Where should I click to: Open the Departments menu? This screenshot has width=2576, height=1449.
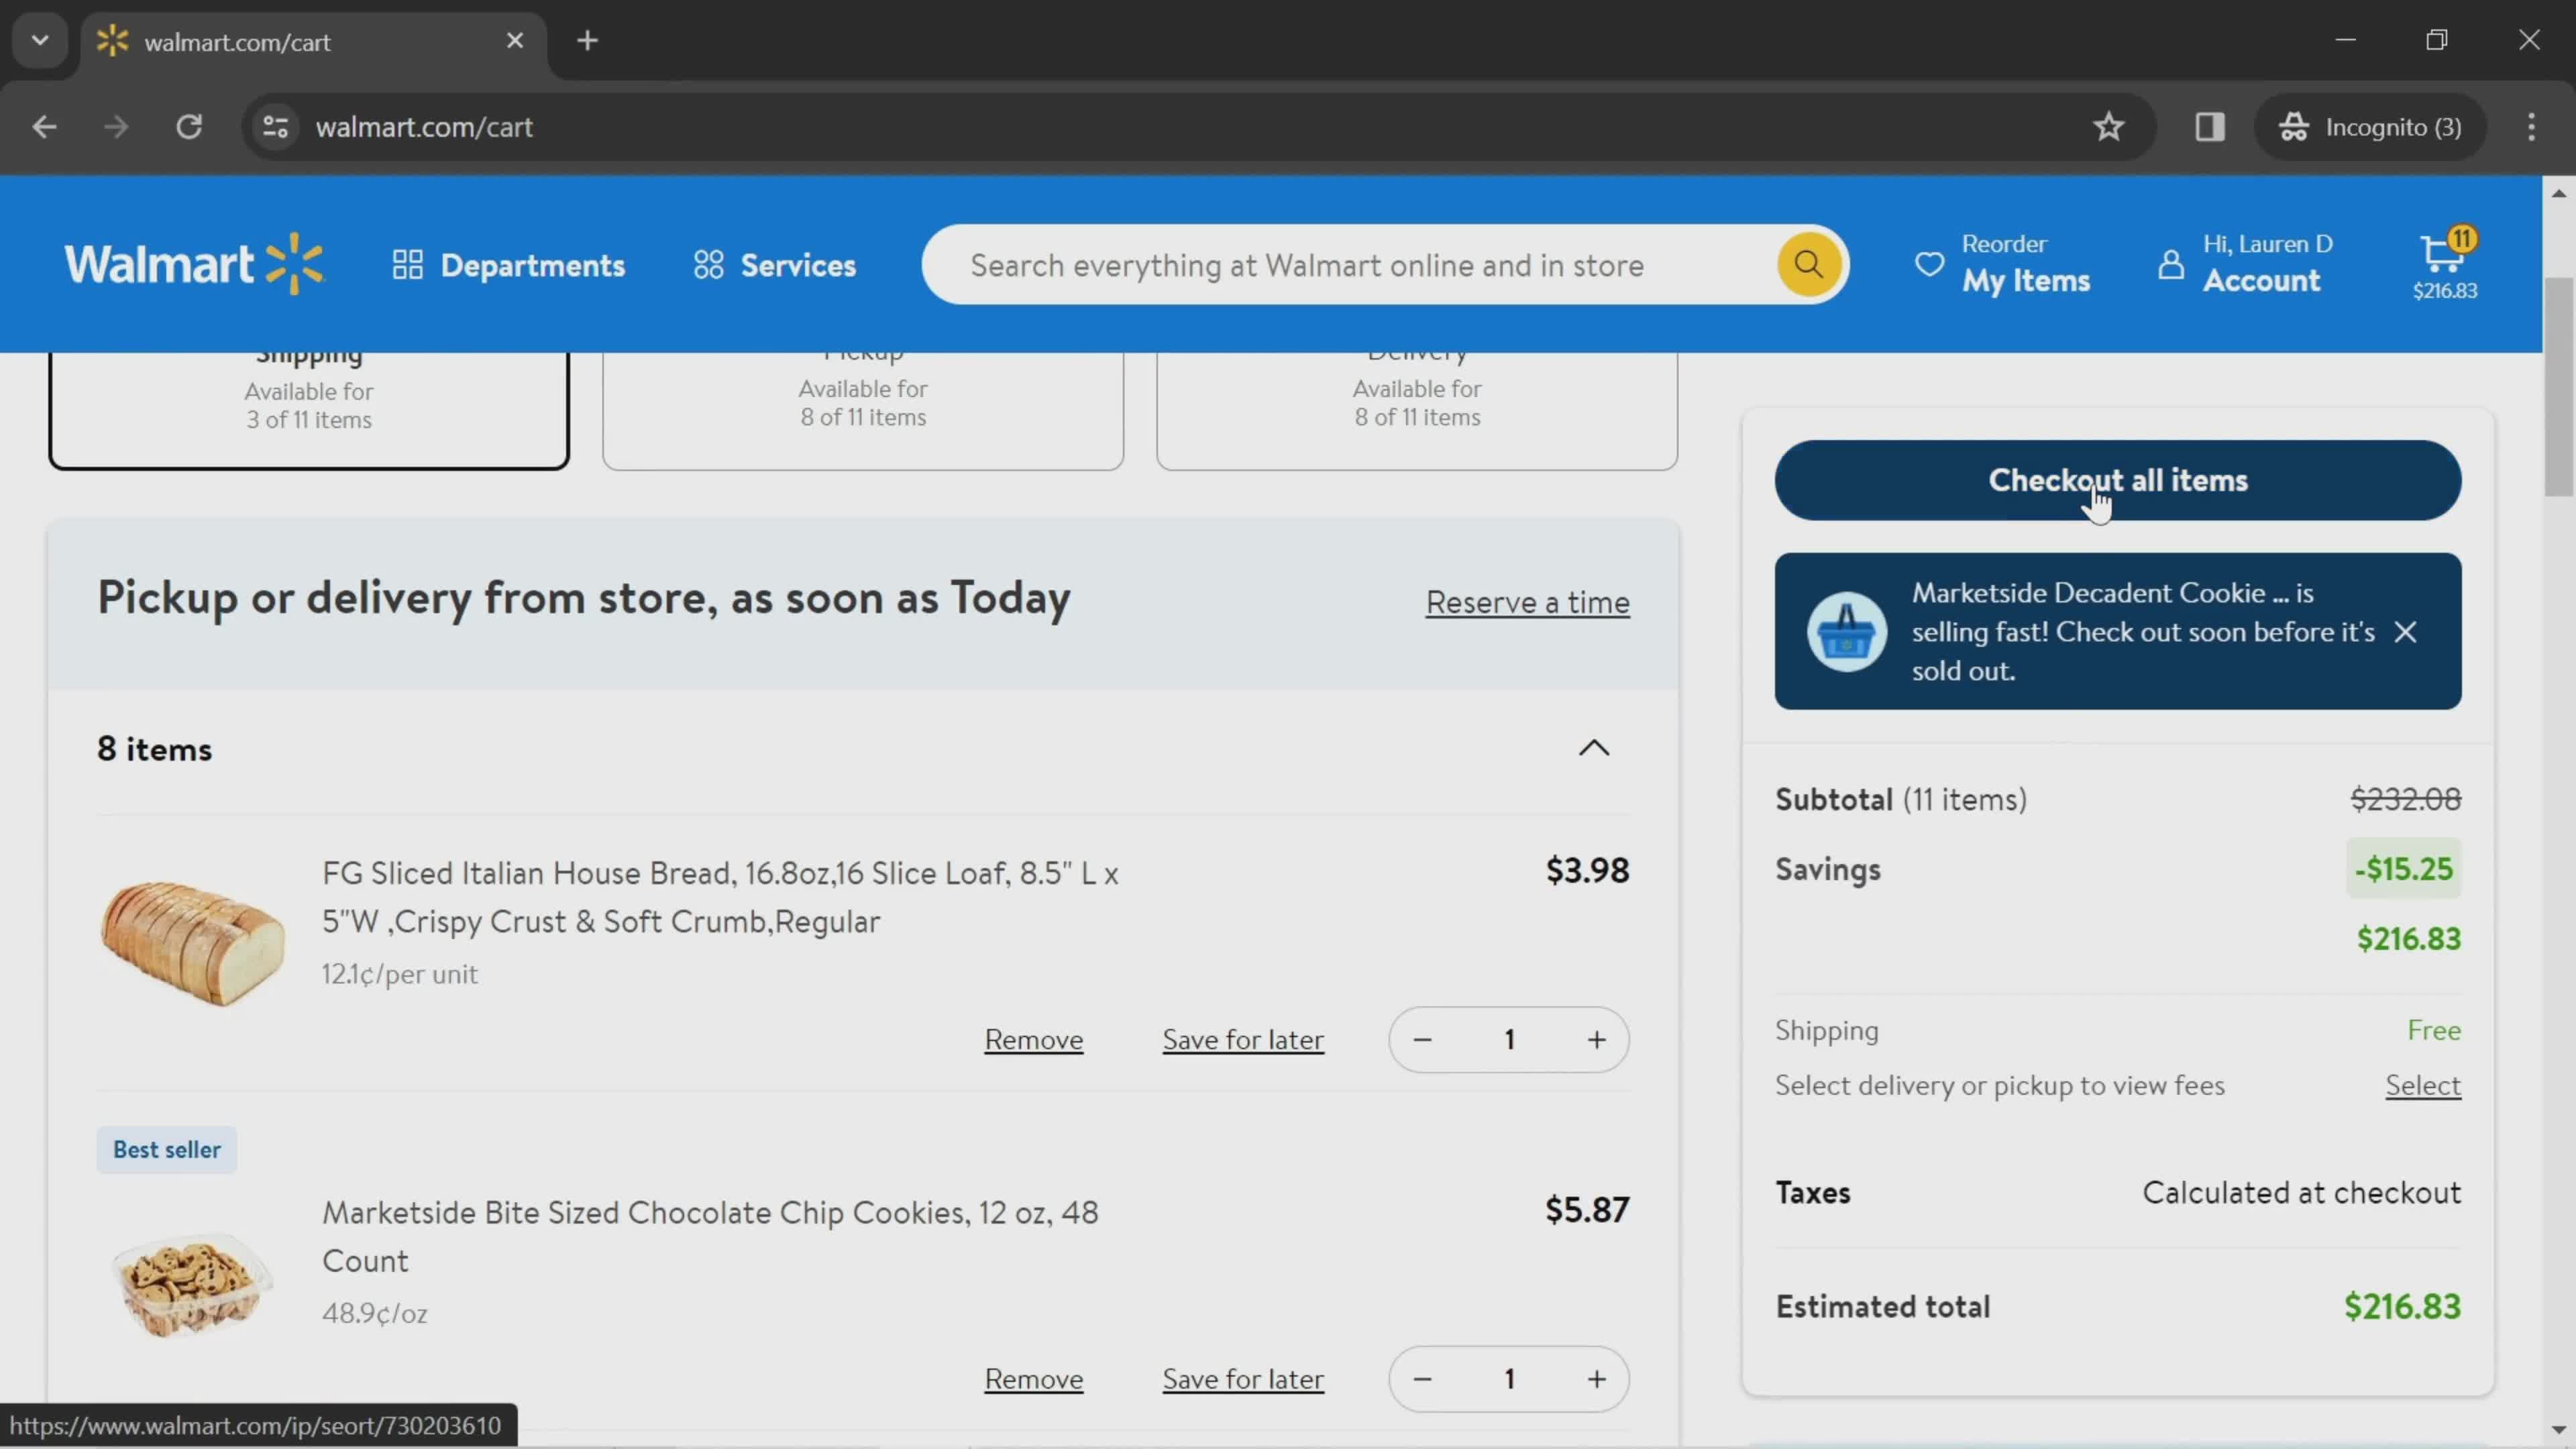[x=508, y=265]
